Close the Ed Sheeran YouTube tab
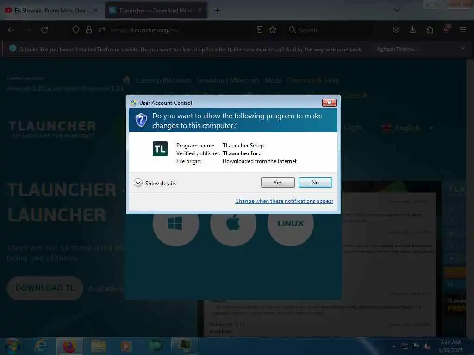The image size is (474, 355). click(95, 10)
